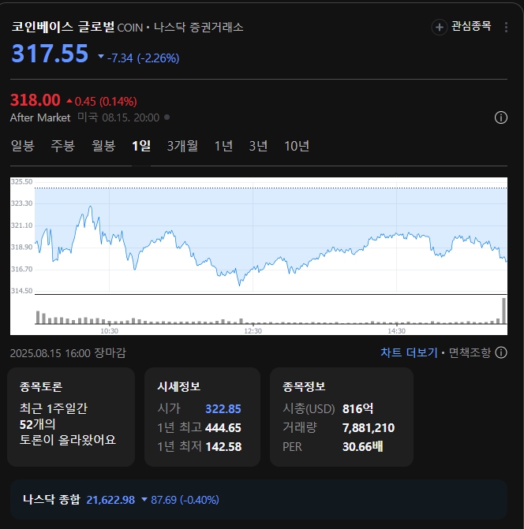Click the 나스닥 종합 value 21,622.98
Screen dimensions: 524x529
[x=110, y=500]
